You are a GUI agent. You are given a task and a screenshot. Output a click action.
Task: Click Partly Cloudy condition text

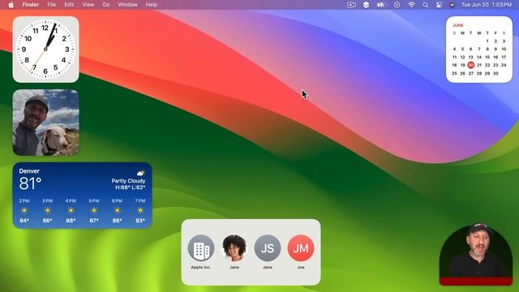(128, 181)
